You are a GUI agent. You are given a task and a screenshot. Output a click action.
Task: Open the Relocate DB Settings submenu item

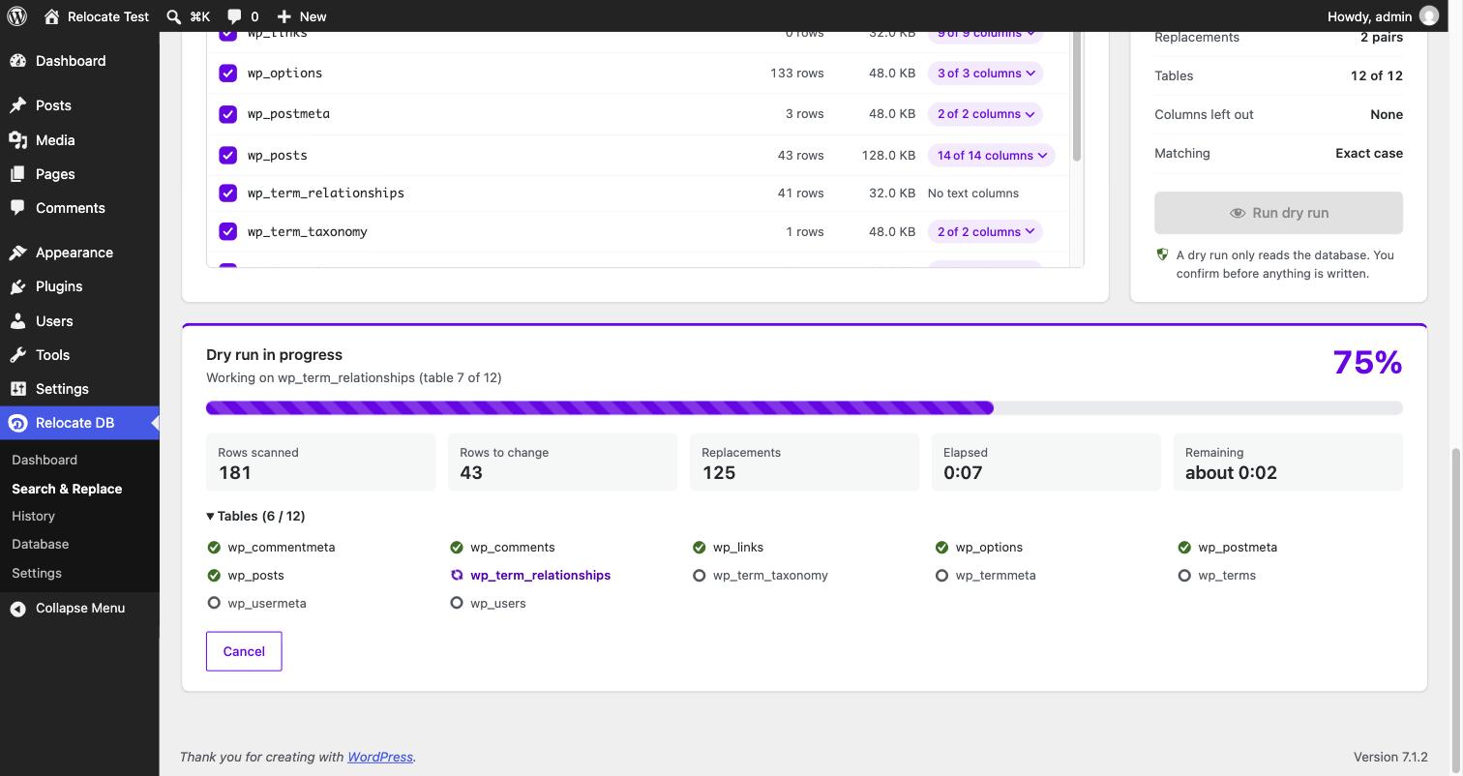click(37, 573)
